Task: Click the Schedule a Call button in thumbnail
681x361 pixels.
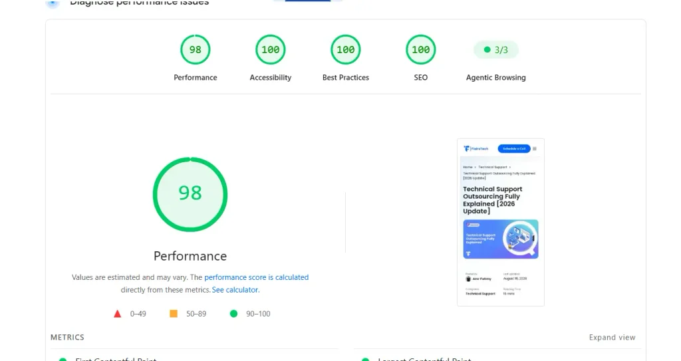Action: [x=514, y=148]
